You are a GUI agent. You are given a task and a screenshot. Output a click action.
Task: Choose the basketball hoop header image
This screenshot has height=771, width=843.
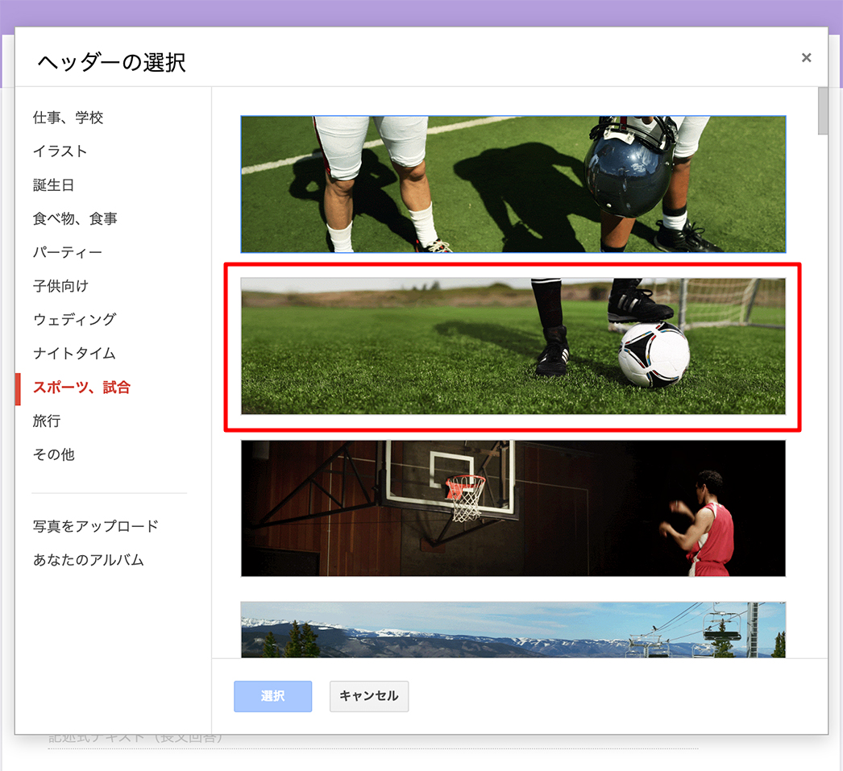pos(513,508)
